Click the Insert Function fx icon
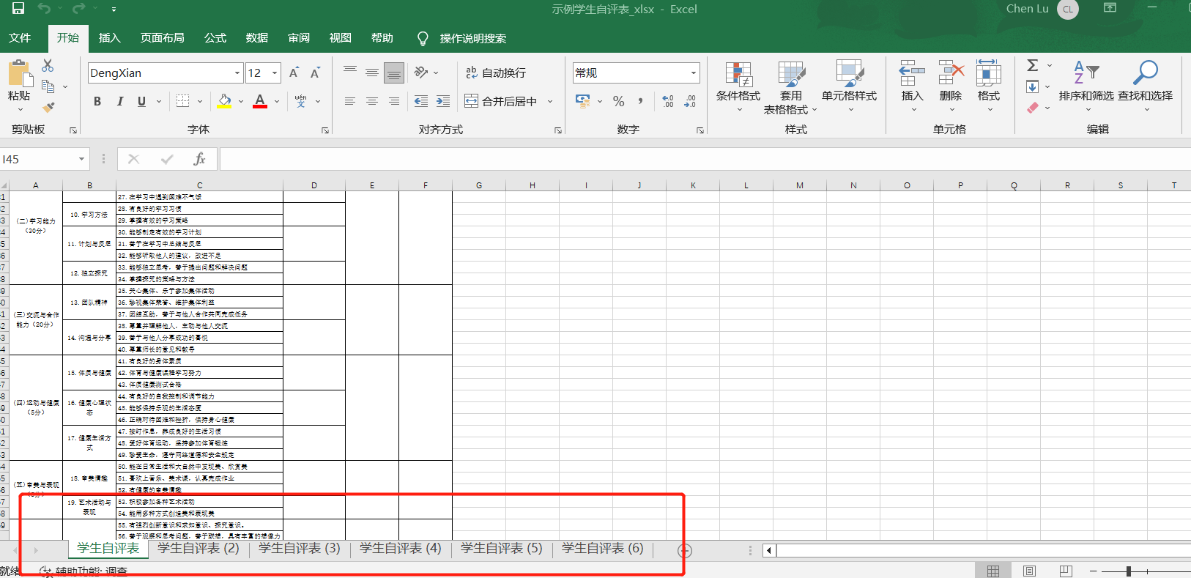Viewport: 1191px width, 578px height. click(199, 159)
